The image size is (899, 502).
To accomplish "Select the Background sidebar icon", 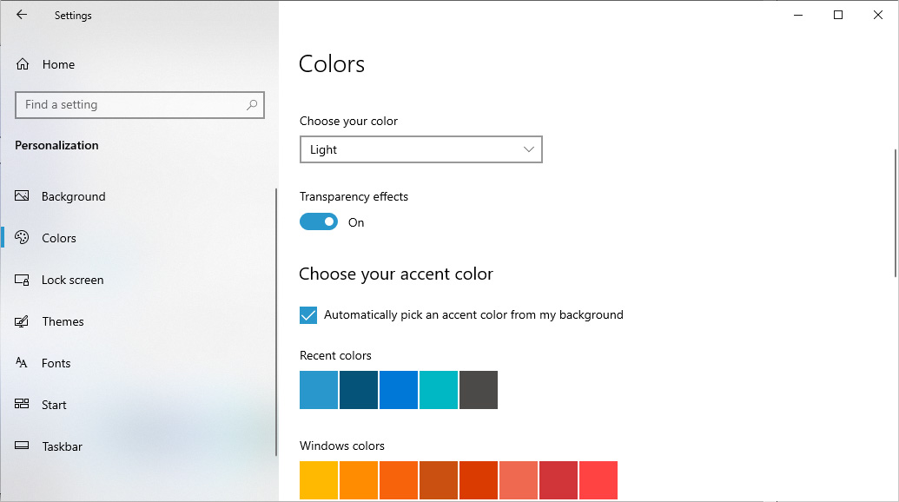I will [x=22, y=196].
